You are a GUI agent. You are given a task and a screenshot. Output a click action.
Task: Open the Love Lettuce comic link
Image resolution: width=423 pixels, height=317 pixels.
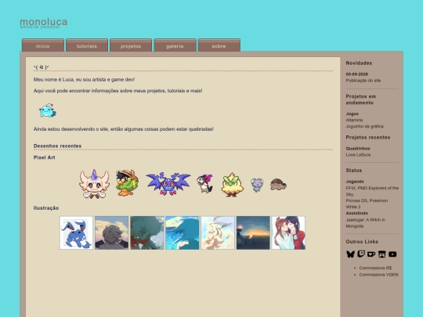tap(358, 155)
